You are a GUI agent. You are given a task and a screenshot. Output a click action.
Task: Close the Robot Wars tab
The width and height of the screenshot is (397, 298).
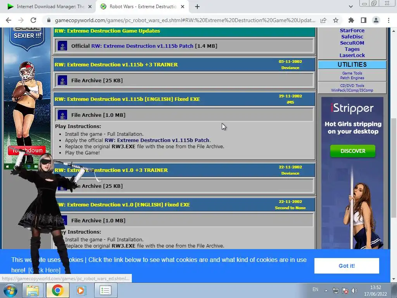[183, 7]
